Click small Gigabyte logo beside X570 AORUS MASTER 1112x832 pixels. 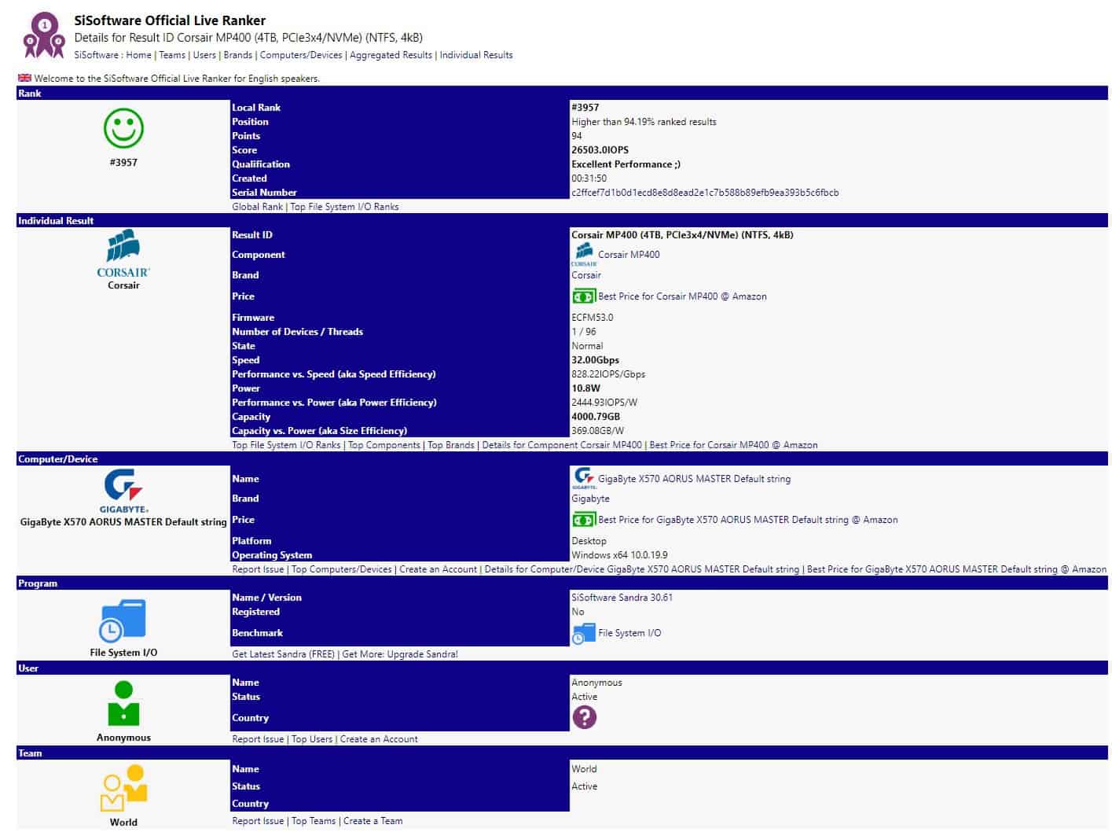(584, 478)
